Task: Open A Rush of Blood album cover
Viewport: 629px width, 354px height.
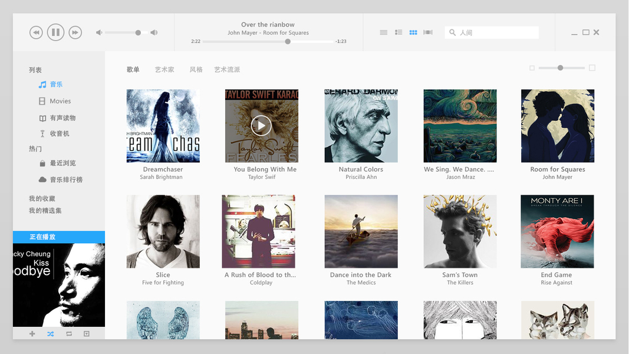Action: (258, 232)
